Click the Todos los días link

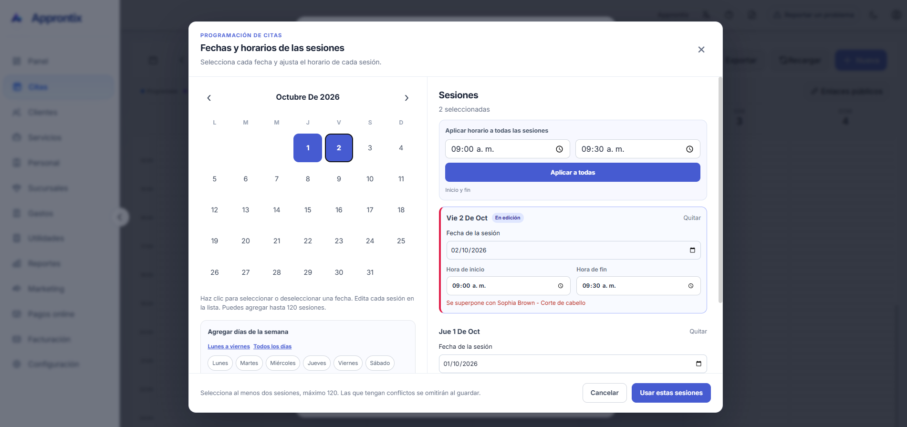272,346
